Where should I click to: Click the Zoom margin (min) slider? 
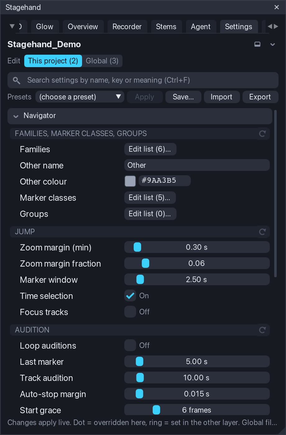[x=197, y=247]
